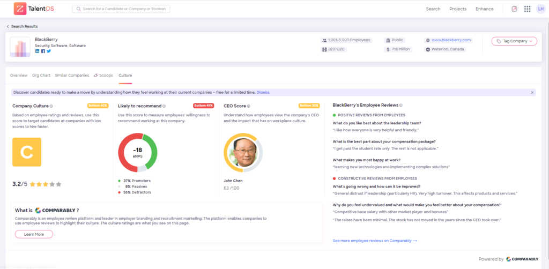Click the info icon beside CEO Score
The width and height of the screenshot is (549, 269).
(249, 106)
